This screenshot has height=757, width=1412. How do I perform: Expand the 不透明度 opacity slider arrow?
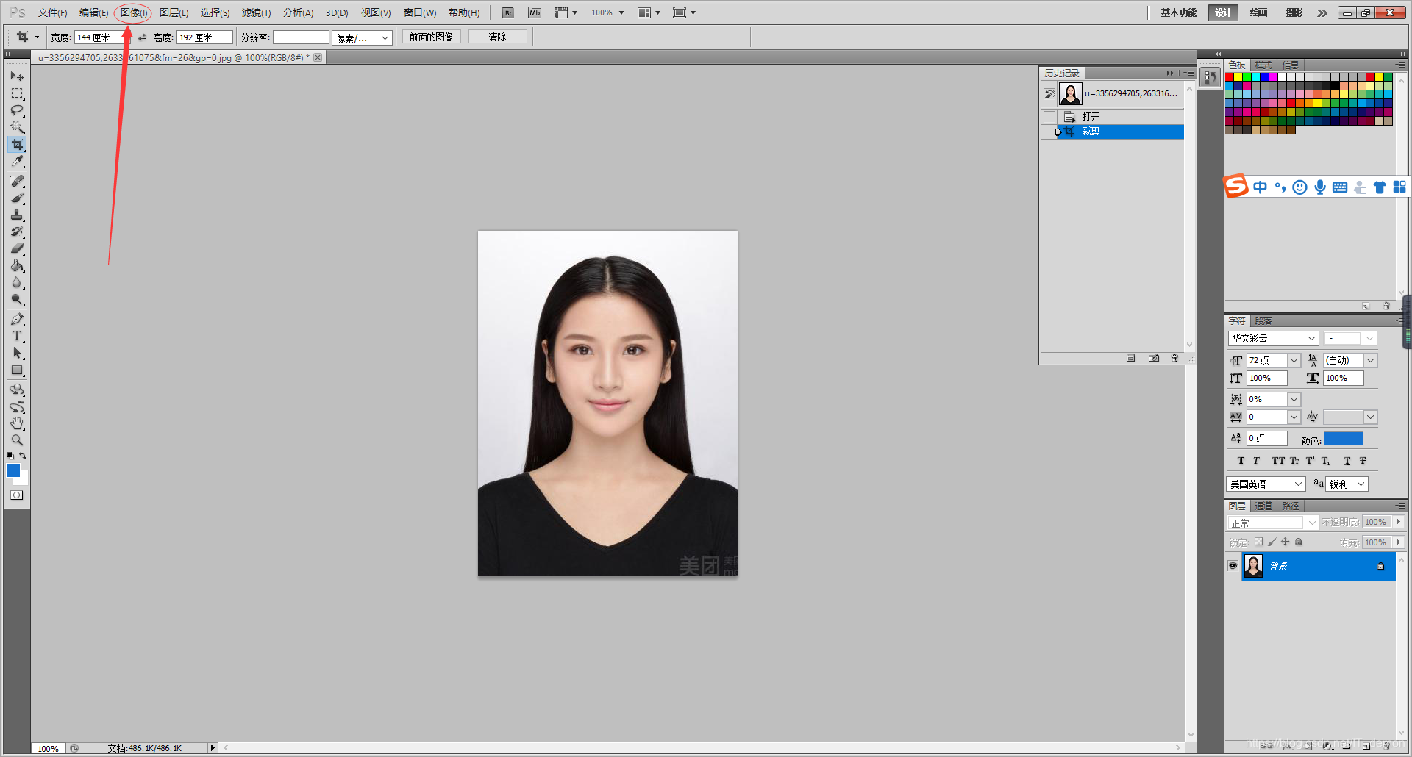point(1399,522)
